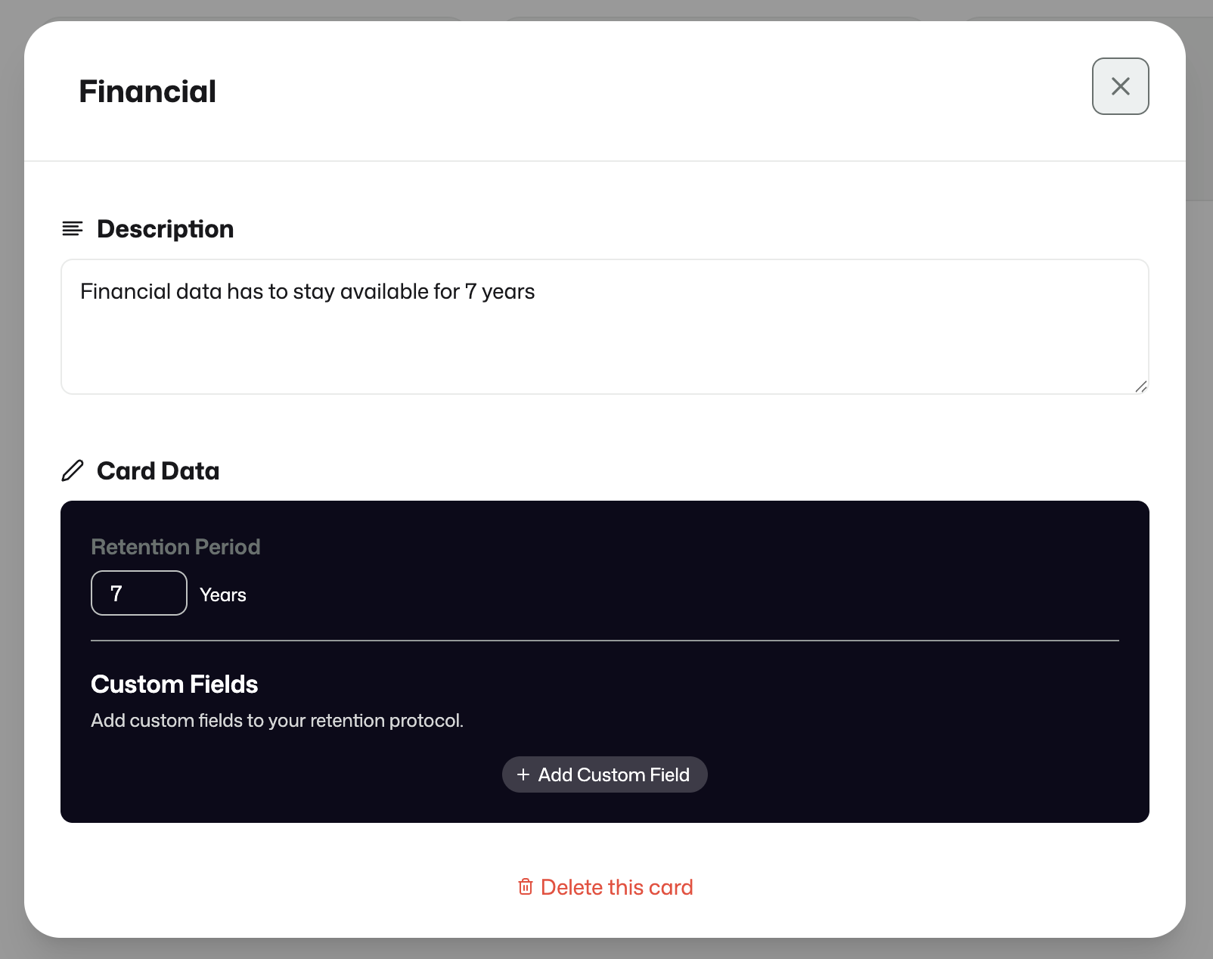Viewport: 1213px width, 959px height.
Task: Click the Description lines icon
Action: pos(73,228)
